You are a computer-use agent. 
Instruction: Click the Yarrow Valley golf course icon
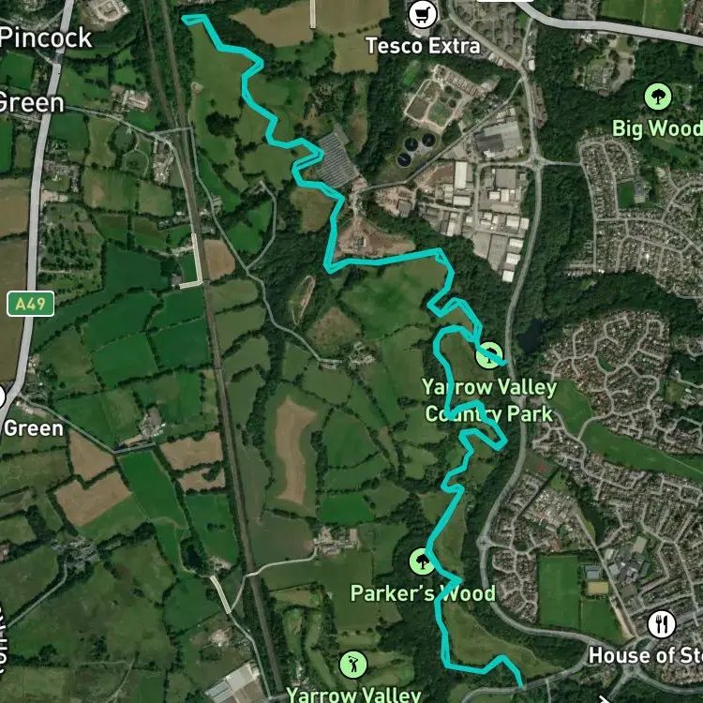353,665
